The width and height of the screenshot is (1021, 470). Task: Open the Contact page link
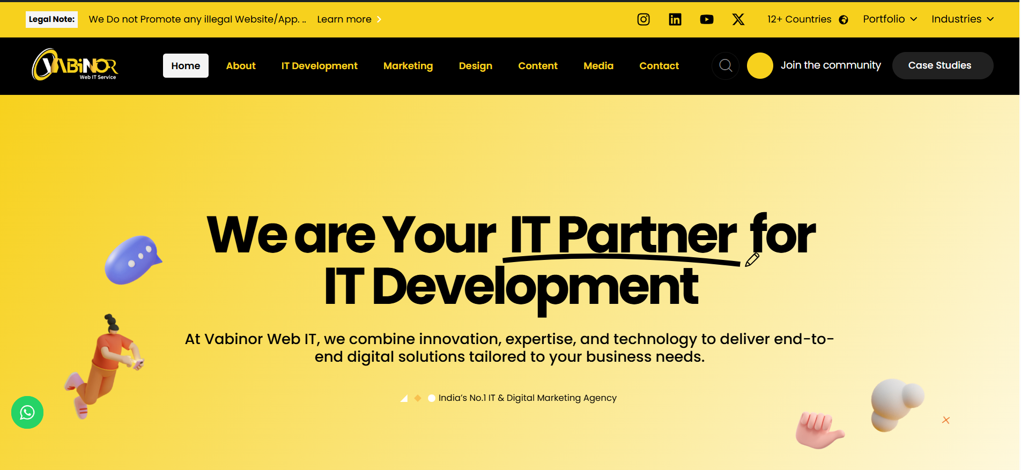[x=659, y=66]
